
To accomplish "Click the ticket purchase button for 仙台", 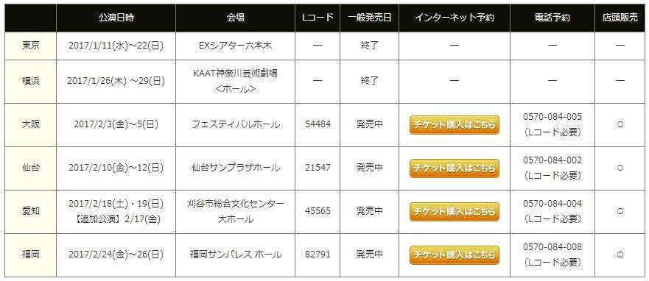I will coord(454,168).
